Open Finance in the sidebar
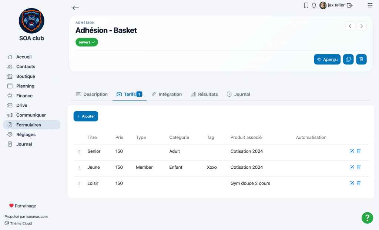Viewport: 379px width, 230px height. pyautogui.click(x=31, y=96)
